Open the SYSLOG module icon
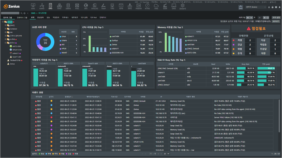 tap(95, 6)
